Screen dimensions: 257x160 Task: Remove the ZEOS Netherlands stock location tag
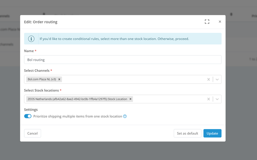point(130,99)
